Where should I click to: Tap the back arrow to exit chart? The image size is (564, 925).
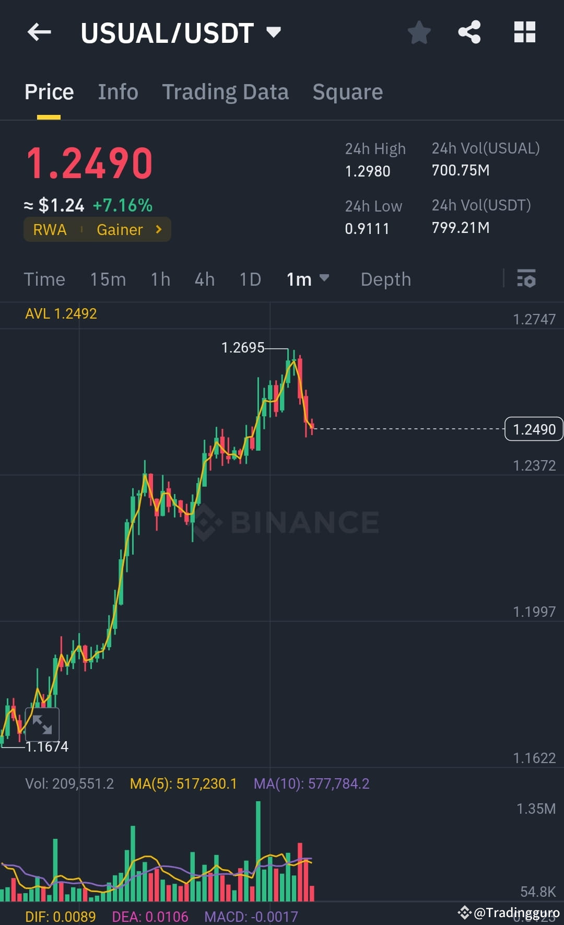pyautogui.click(x=39, y=32)
